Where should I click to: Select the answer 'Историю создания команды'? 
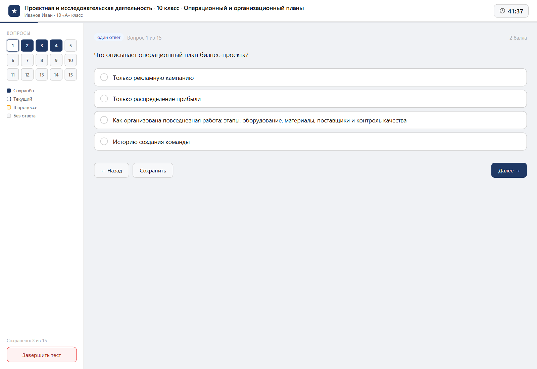310,142
